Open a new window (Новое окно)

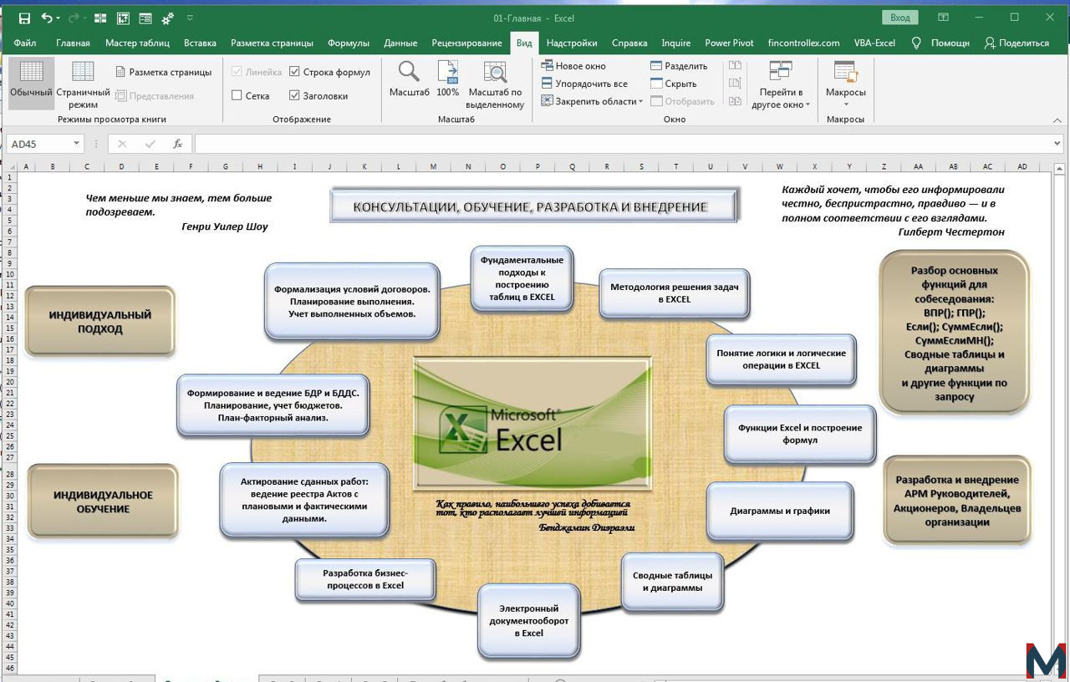pos(573,66)
